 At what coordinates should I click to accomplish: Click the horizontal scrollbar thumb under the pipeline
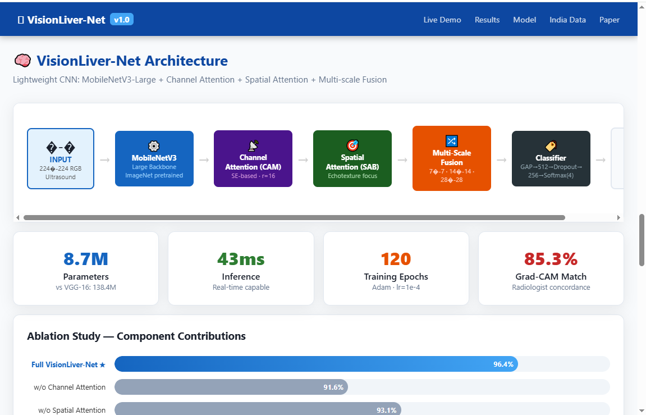294,217
